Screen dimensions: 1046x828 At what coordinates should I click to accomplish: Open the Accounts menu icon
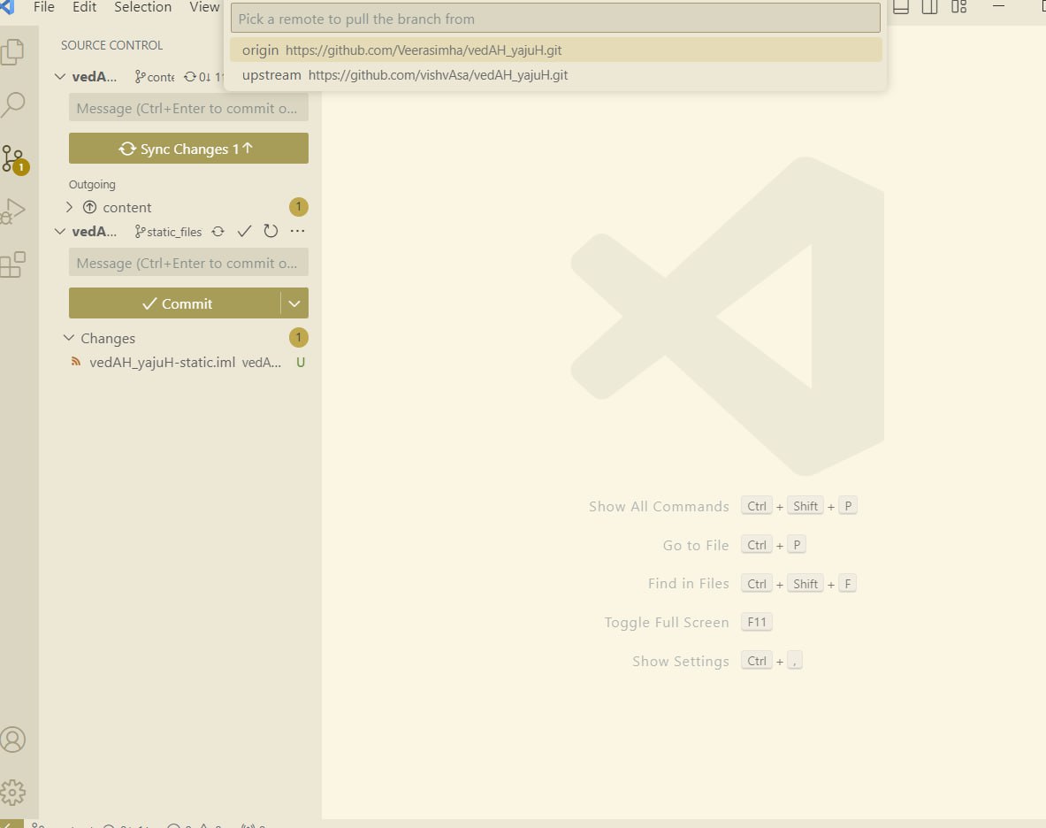pyautogui.click(x=12, y=740)
